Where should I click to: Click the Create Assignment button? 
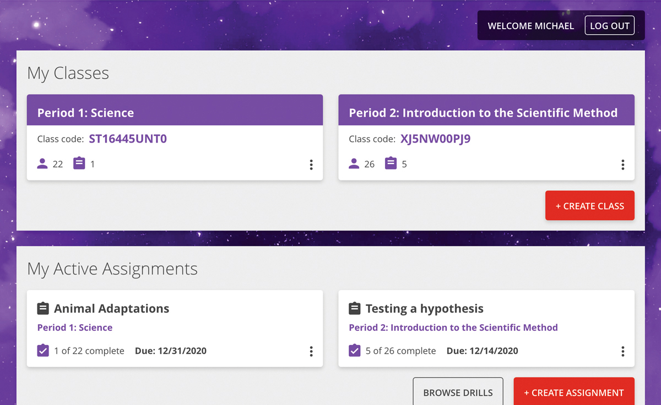tap(573, 392)
